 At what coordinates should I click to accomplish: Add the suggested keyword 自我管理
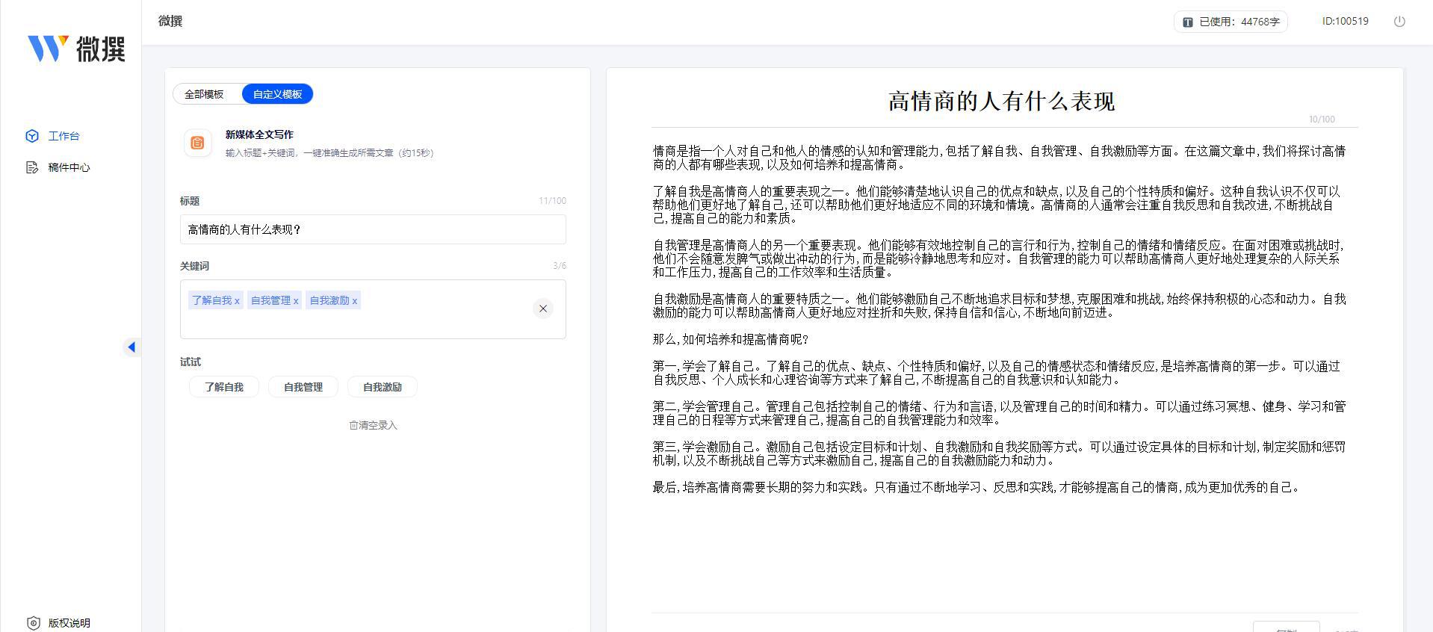(303, 387)
